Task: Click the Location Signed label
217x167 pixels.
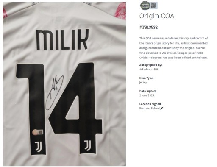Action: point(150,104)
